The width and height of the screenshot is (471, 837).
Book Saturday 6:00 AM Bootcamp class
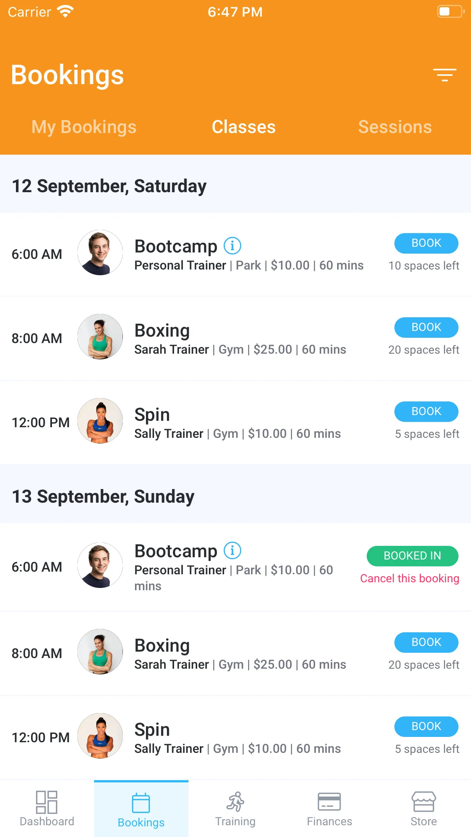pyautogui.click(x=426, y=243)
